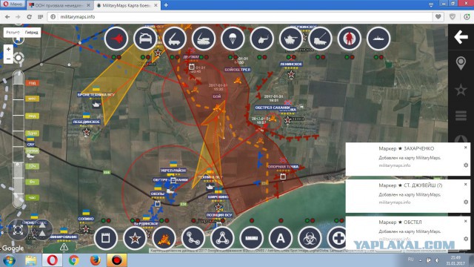
Task: Click the ОБСТРЕЛ САХАНКИ map label
Action: coord(273,108)
